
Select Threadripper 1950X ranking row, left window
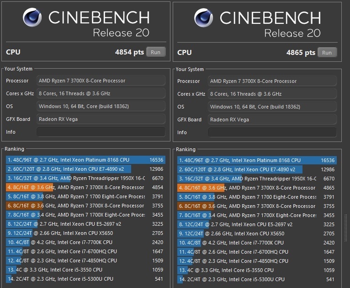85,178
